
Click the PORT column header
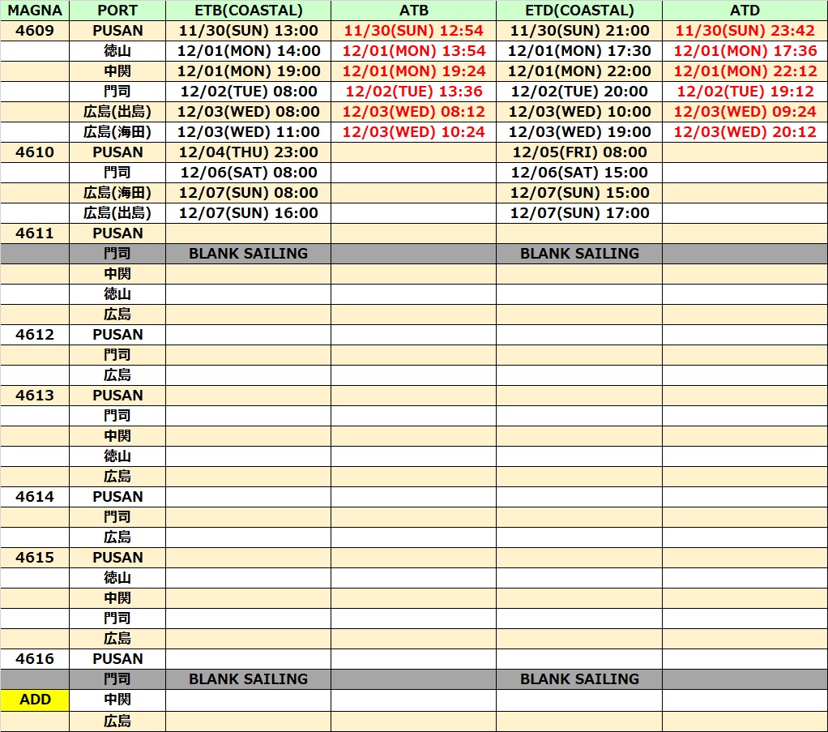click(x=117, y=11)
